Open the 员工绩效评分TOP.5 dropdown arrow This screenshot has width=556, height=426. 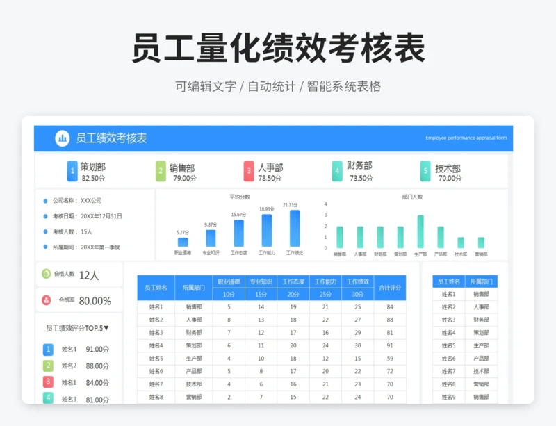pyautogui.click(x=106, y=328)
